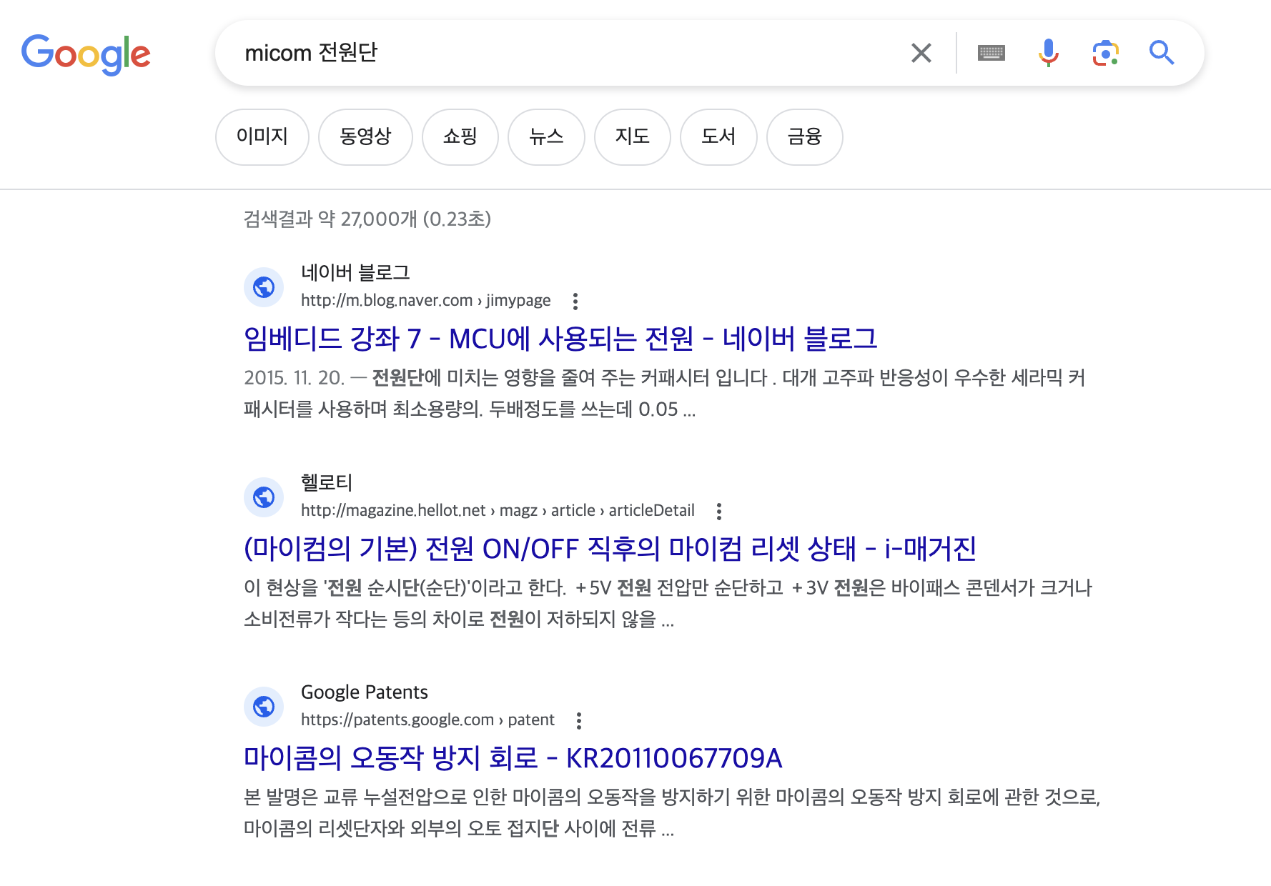Click globe favicon of 헬로티 result
Image resolution: width=1271 pixels, height=886 pixels.
(x=264, y=497)
